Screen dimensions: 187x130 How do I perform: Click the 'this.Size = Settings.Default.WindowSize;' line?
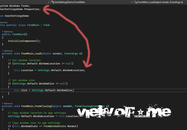pyautogui.click(x=44, y=90)
